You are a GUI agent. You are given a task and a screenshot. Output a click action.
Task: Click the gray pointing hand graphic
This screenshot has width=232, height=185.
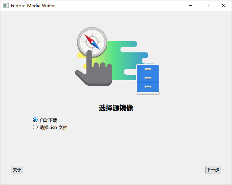tap(93, 72)
